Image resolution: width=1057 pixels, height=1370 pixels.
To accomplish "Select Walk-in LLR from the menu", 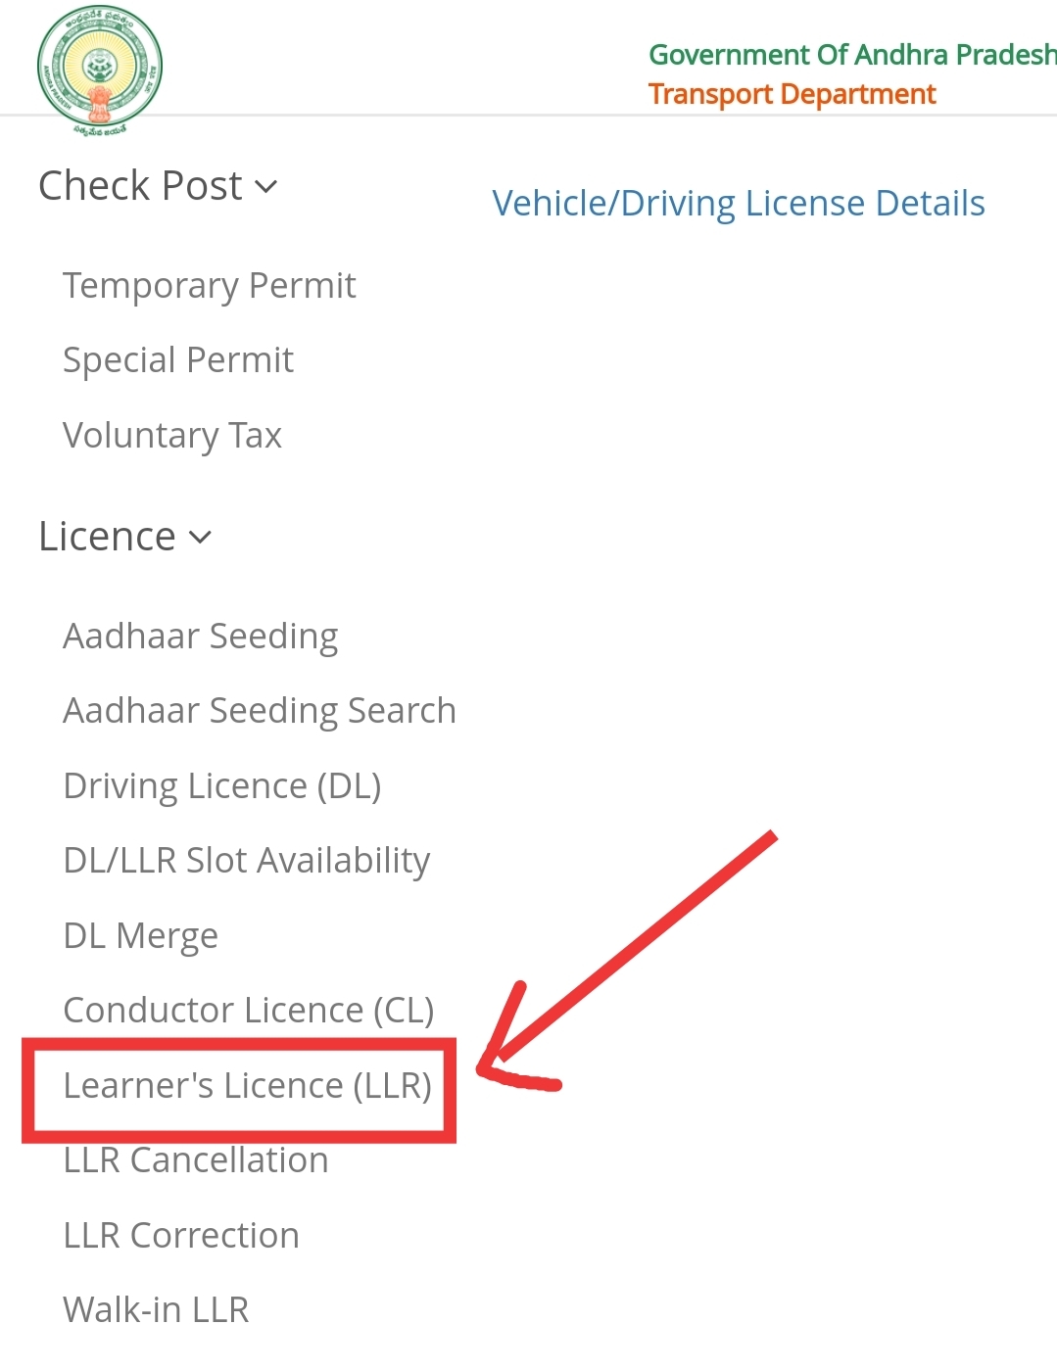I will [x=155, y=1309].
